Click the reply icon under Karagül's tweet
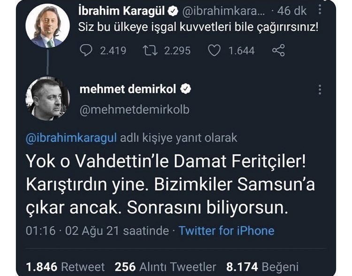352x276 pixels. 86,51
